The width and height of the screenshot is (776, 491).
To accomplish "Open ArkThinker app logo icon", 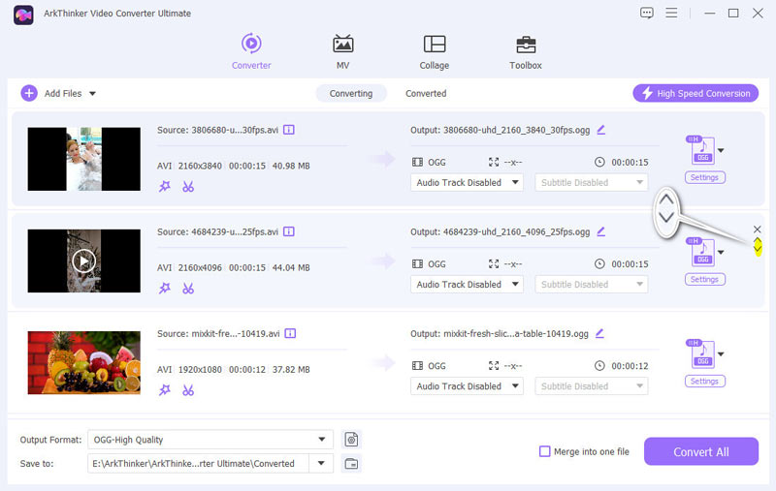I will [23, 15].
